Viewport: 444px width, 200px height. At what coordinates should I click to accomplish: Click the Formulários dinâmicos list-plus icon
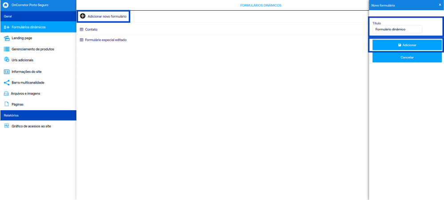pos(7,27)
